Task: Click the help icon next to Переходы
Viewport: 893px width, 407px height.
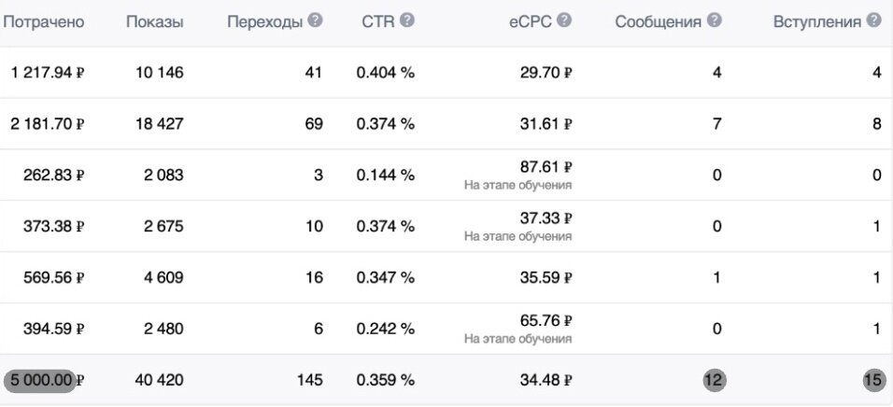Action: [315, 21]
